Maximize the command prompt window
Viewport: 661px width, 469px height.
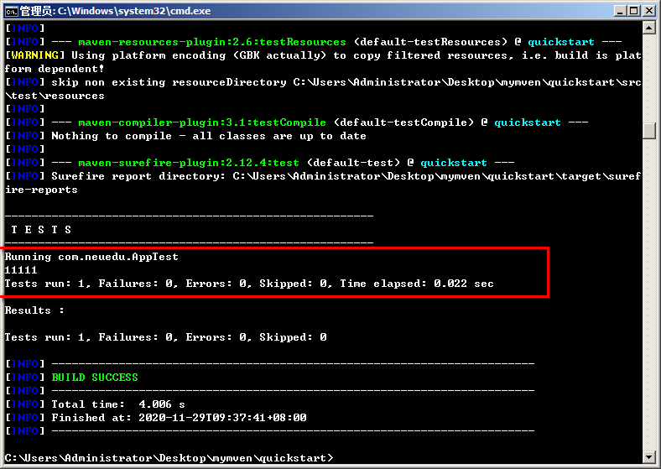[x=633, y=11]
